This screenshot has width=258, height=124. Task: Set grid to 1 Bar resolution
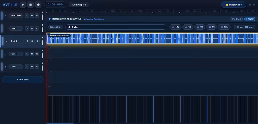pyautogui.click(x=224, y=27)
